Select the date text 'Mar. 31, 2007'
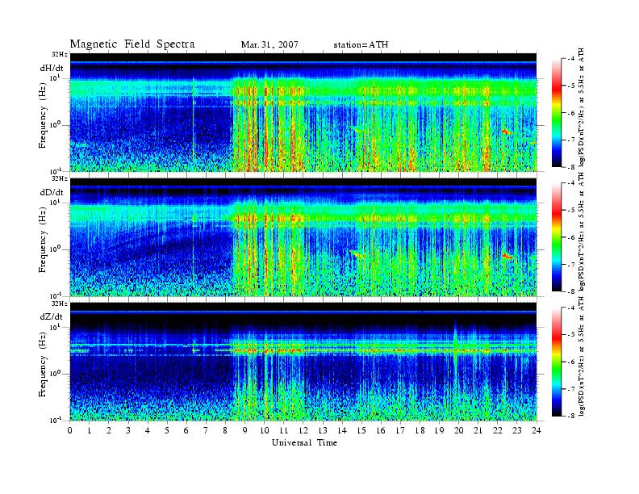The width and height of the screenshot is (639, 494). click(x=269, y=45)
